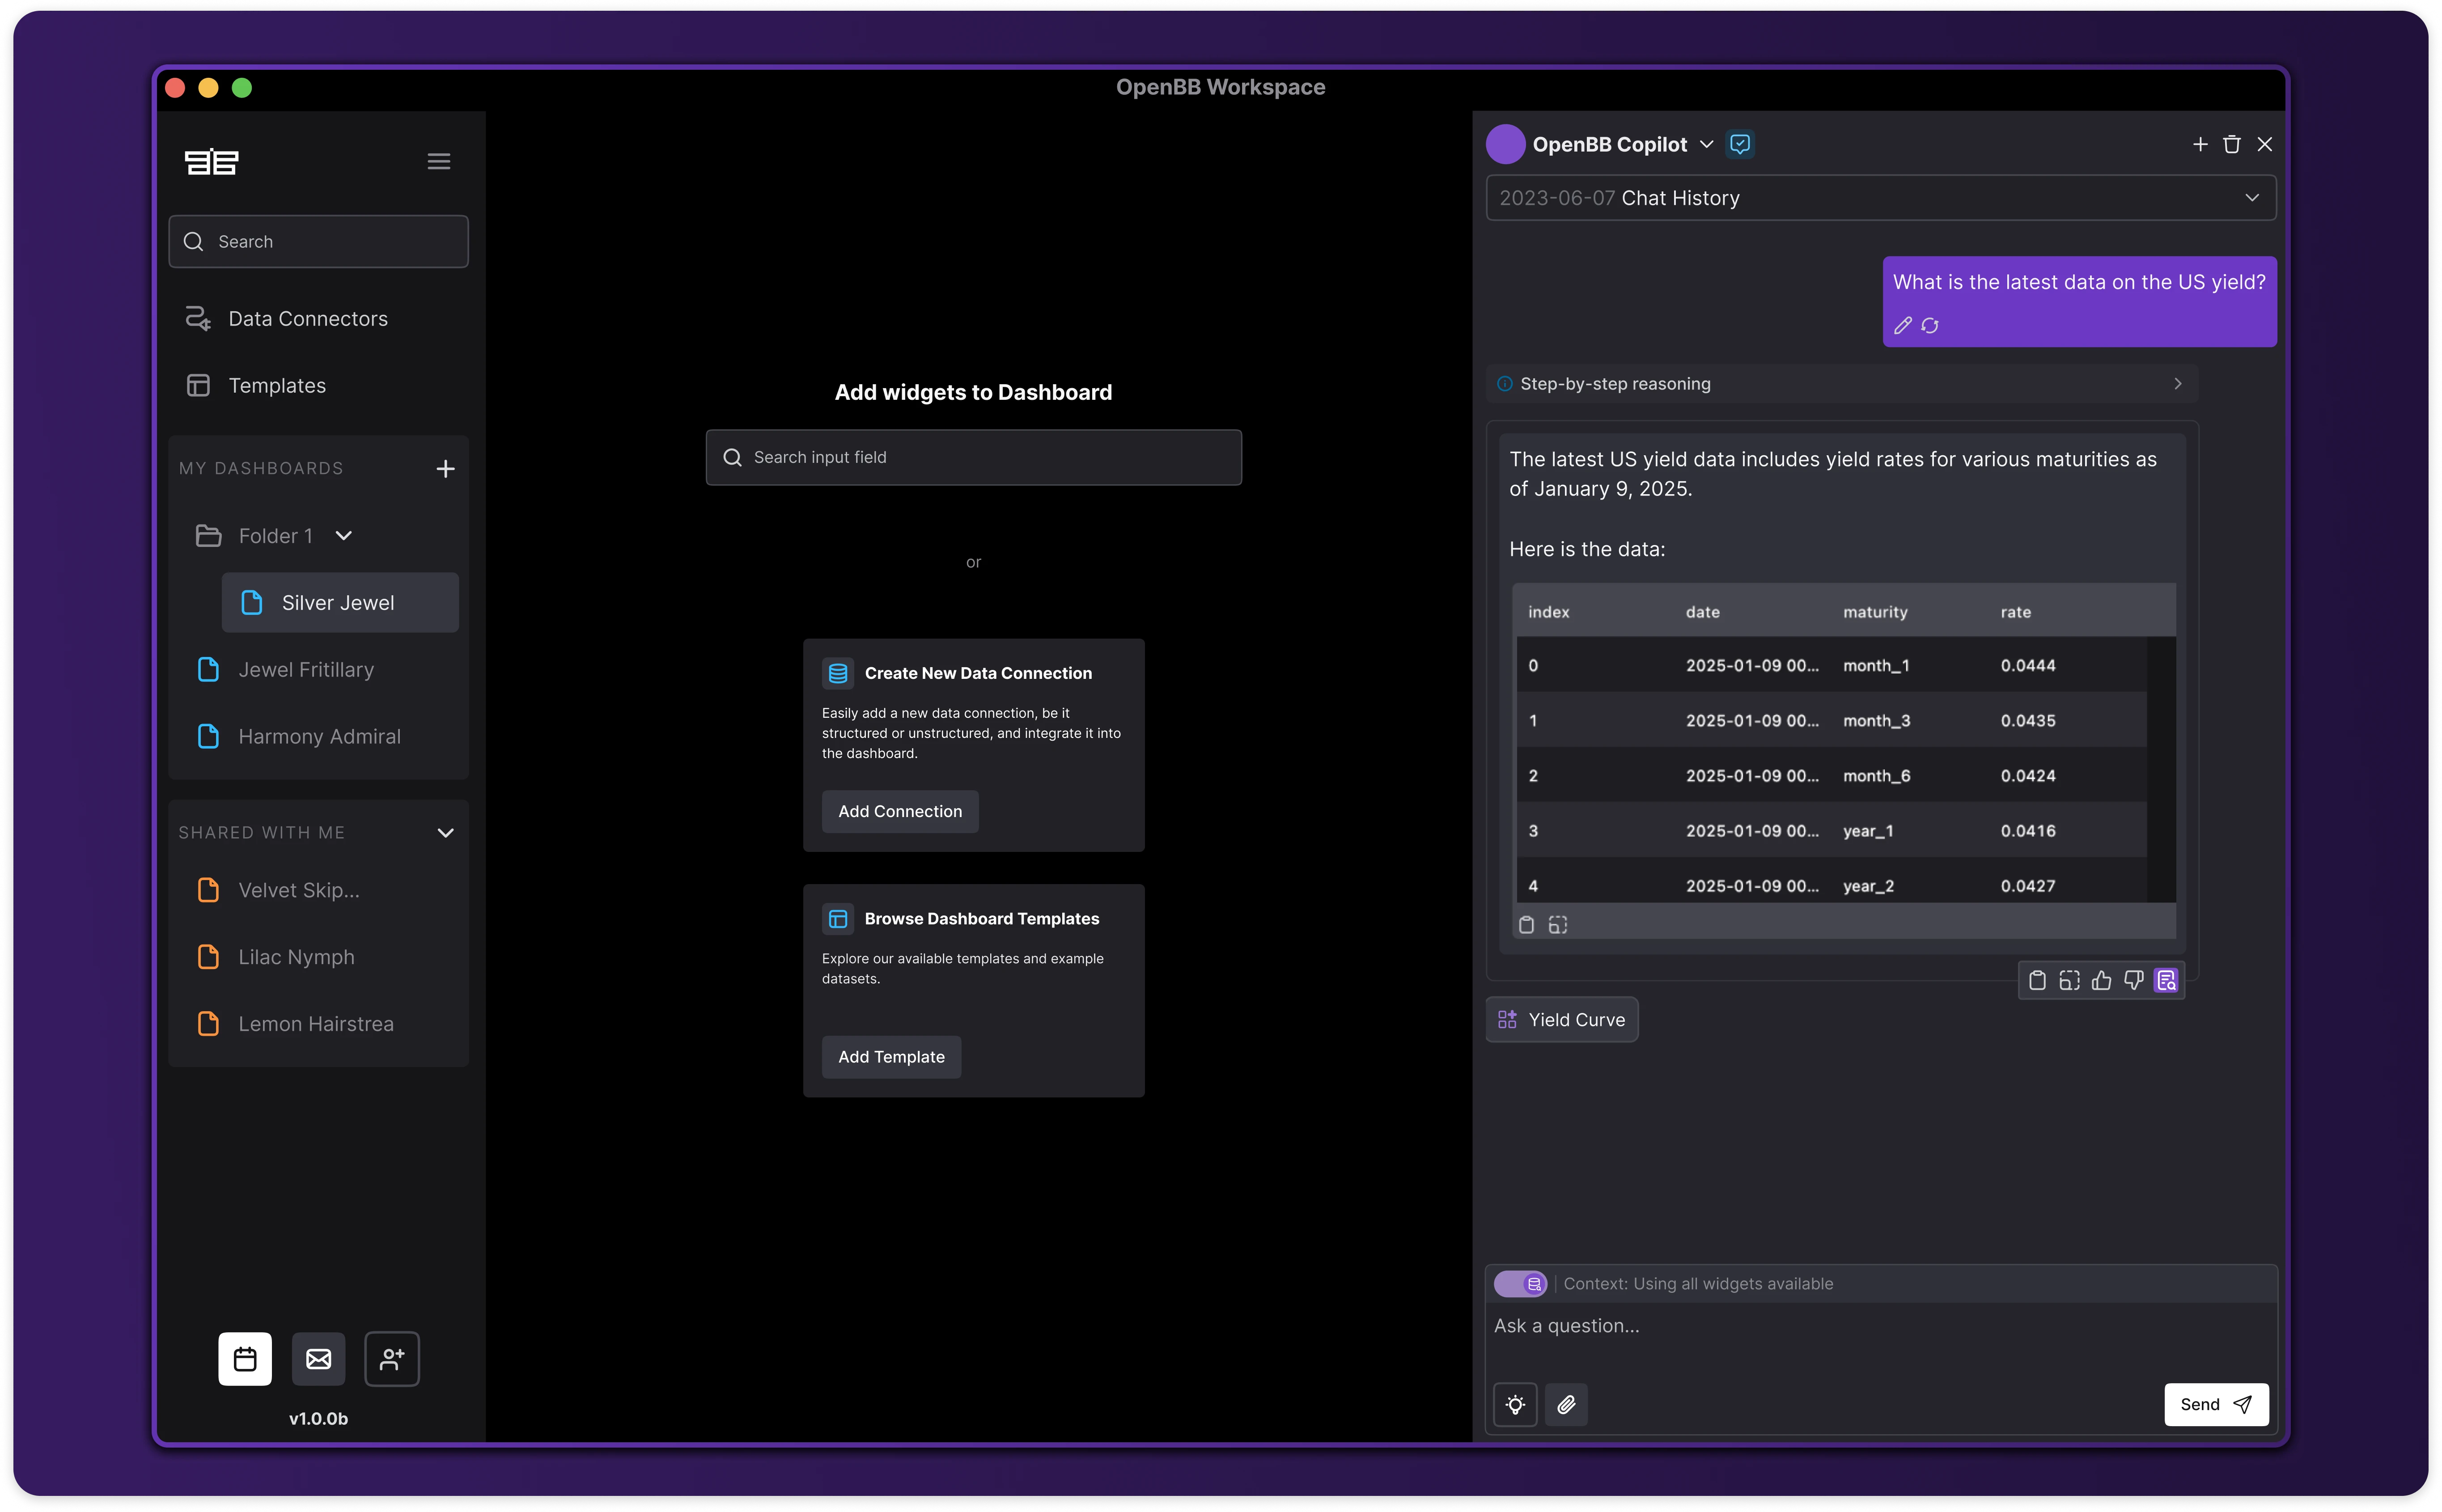The width and height of the screenshot is (2442, 1512).
Task: Click the pencil edit icon on user message
Action: pyautogui.click(x=1902, y=325)
